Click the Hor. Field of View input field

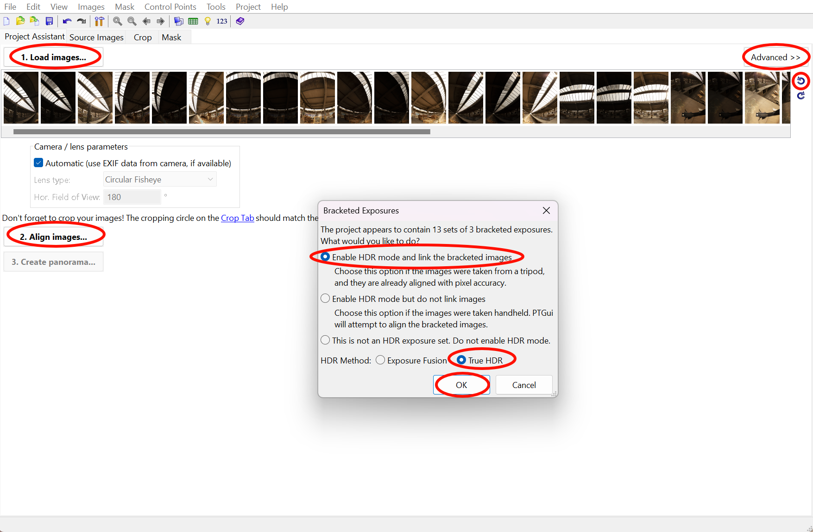pos(132,197)
